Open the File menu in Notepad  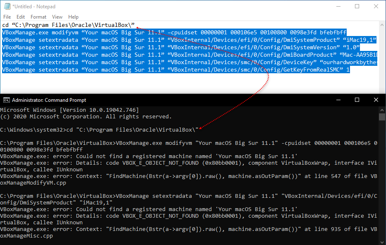(7, 17)
